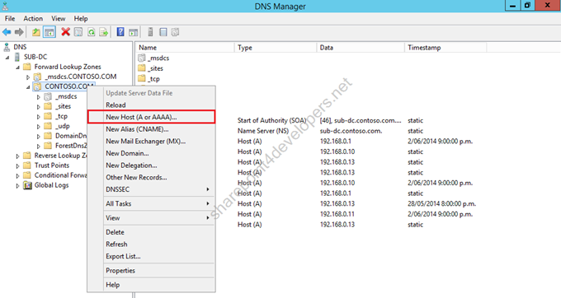Click the New Record toolbar icon
Image resolution: width=561 pixels, height=298 pixels.
(175, 32)
